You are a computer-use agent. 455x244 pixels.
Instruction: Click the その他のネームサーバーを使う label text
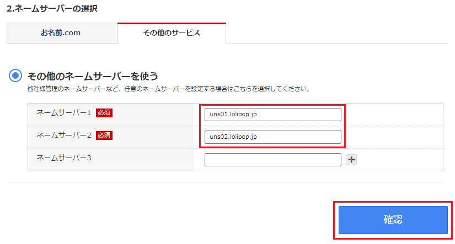point(93,76)
